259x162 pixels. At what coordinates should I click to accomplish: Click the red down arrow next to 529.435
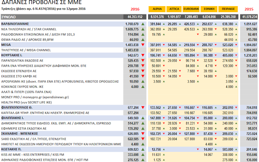143,60
